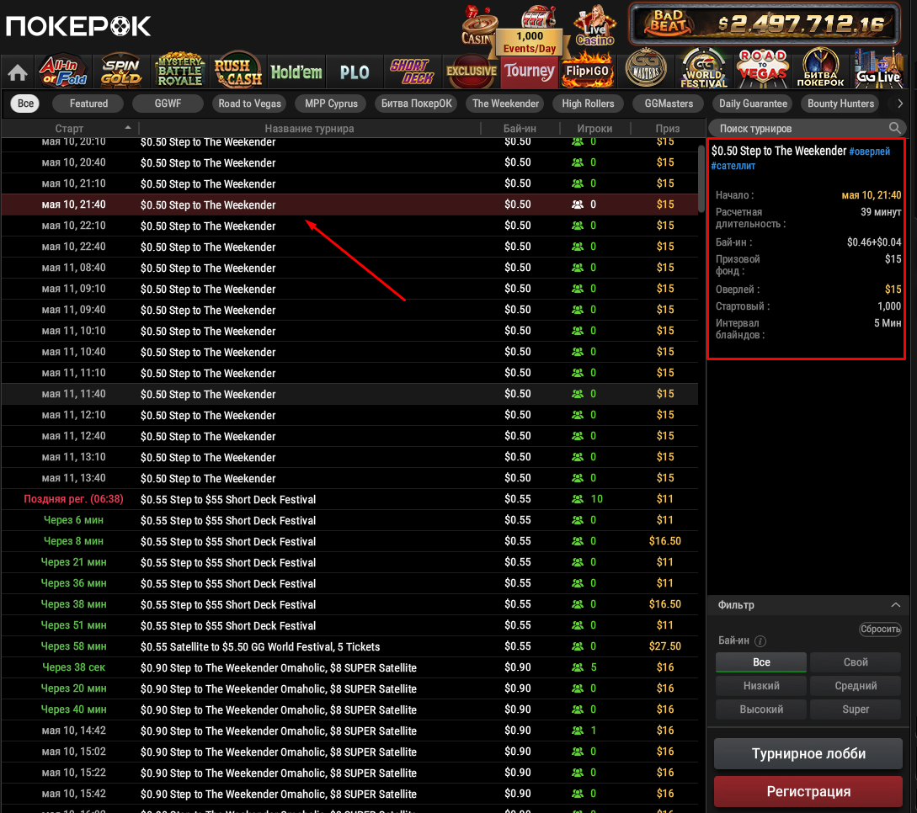
Task: Open the slot machine 1,000 Events/Day icon
Action: (530, 32)
